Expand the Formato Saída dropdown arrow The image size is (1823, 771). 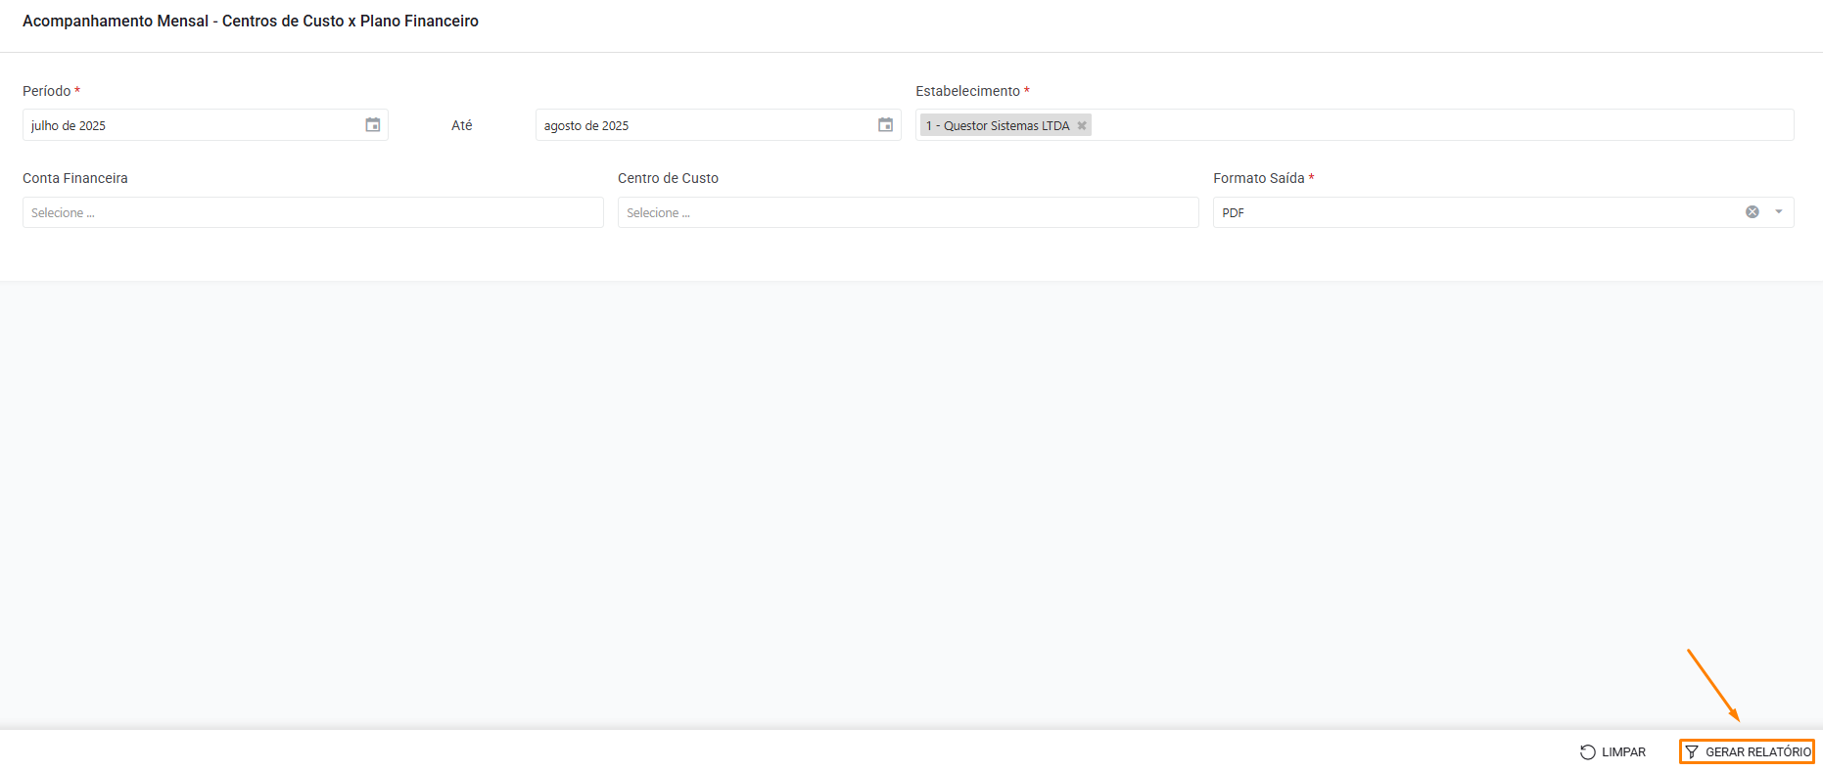coord(1778,212)
